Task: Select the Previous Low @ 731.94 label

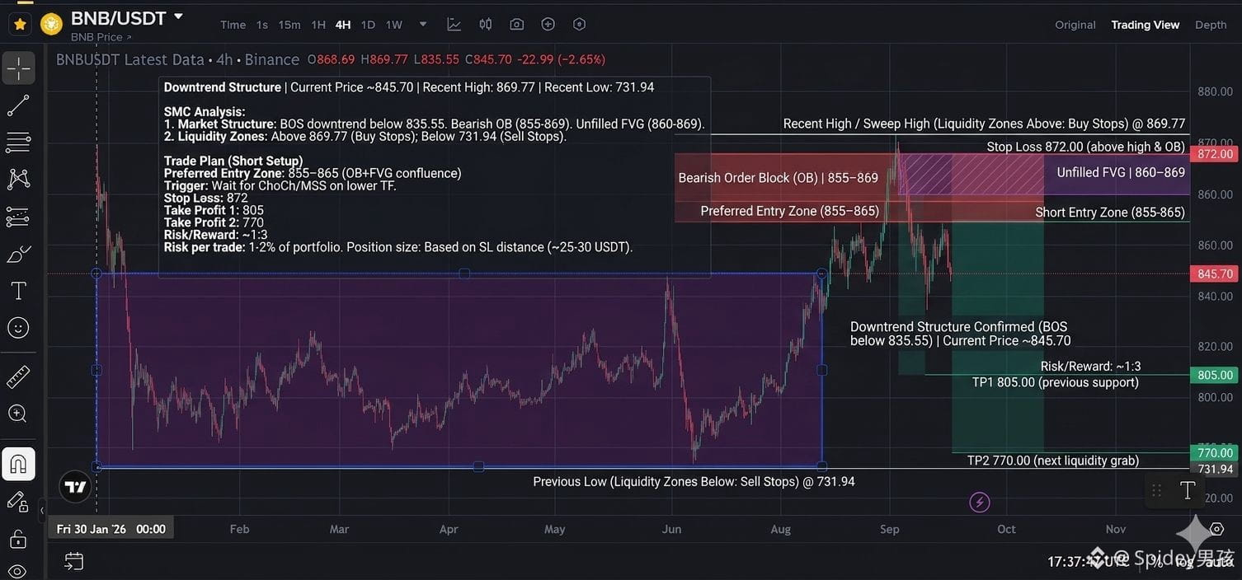Action: [x=694, y=481]
